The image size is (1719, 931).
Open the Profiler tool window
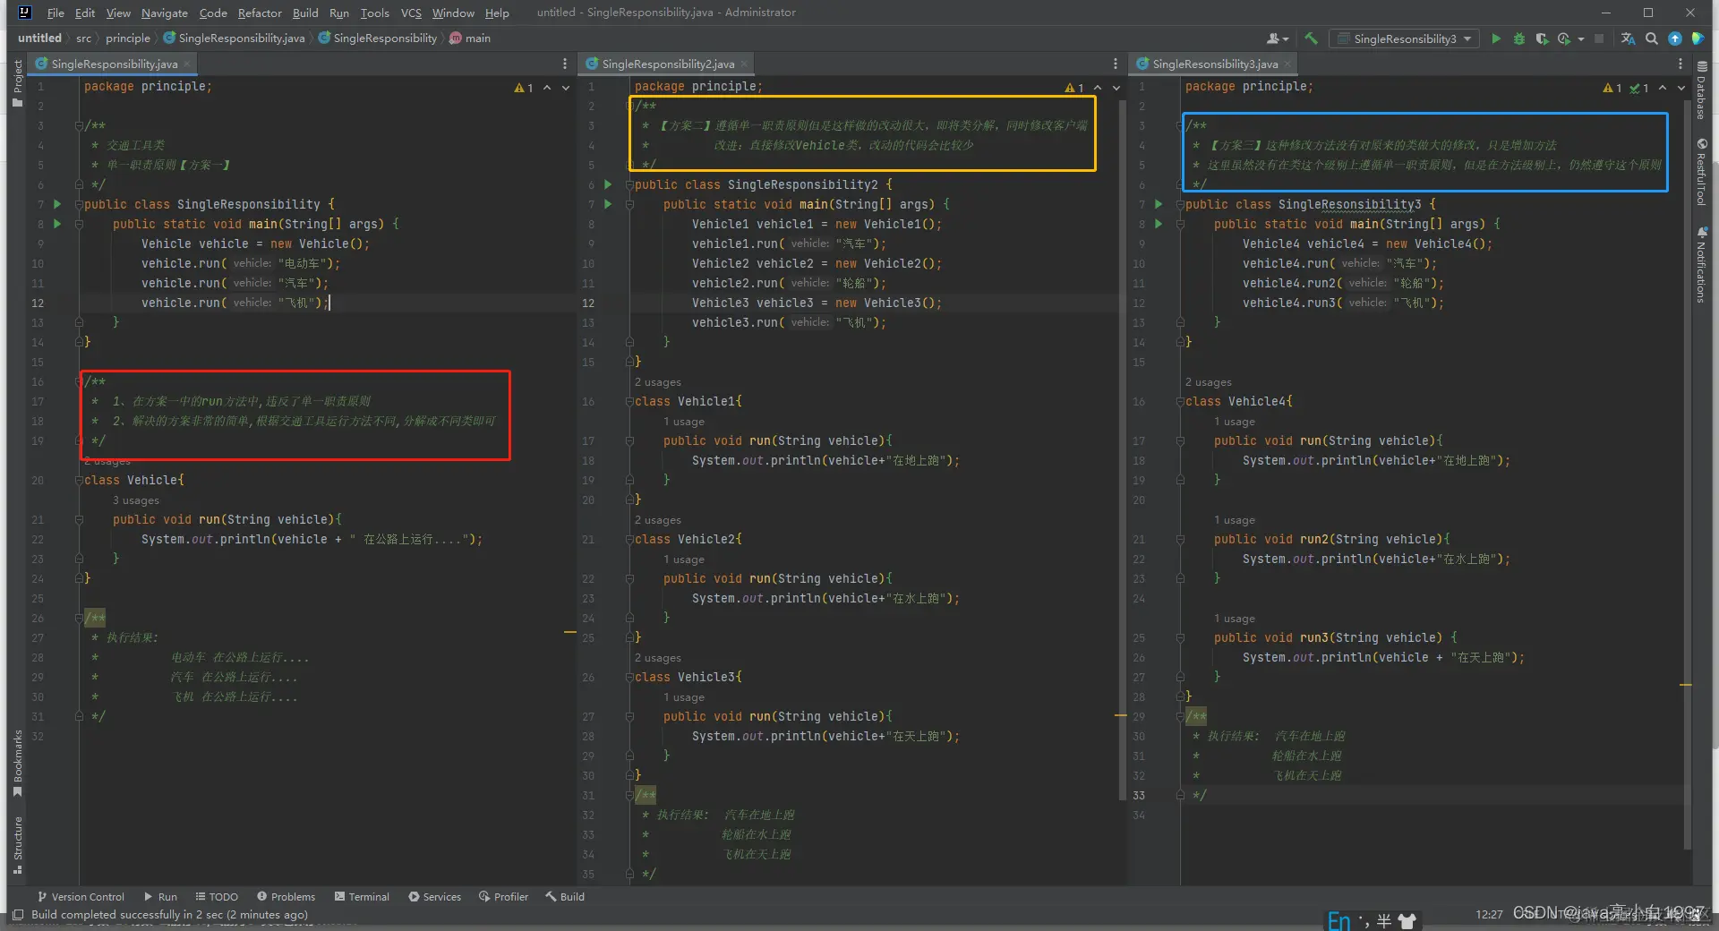503,897
